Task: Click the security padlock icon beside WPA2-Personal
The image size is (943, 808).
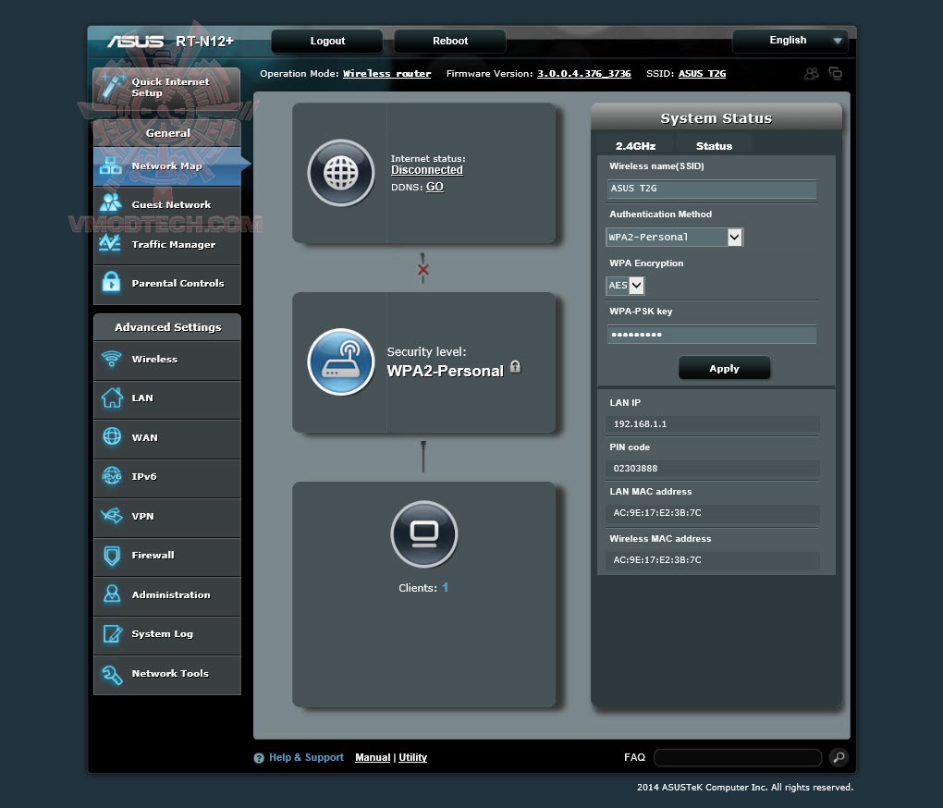Action: pos(515,366)
